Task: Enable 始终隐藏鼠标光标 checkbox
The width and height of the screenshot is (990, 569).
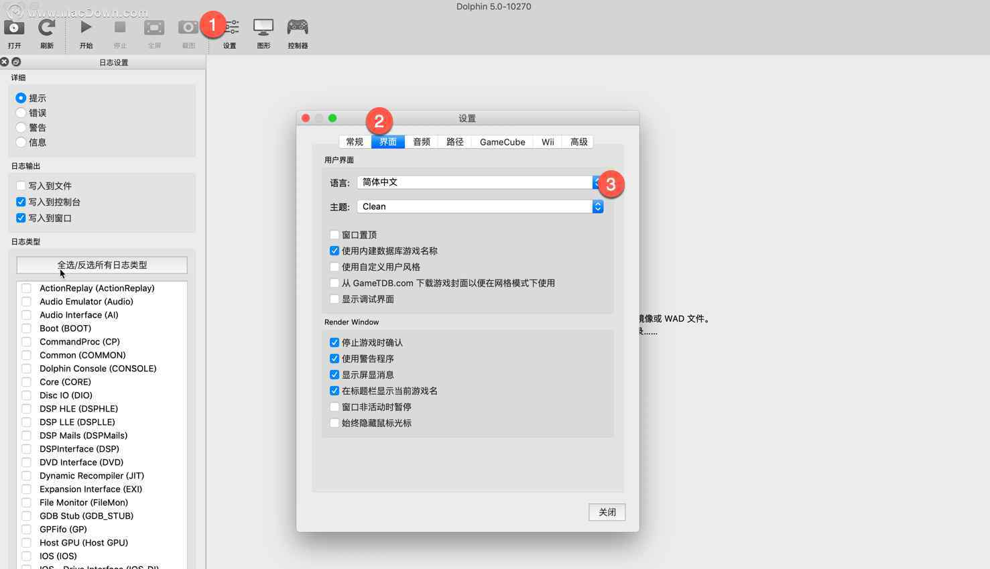Action: click(x=334, y=423)
